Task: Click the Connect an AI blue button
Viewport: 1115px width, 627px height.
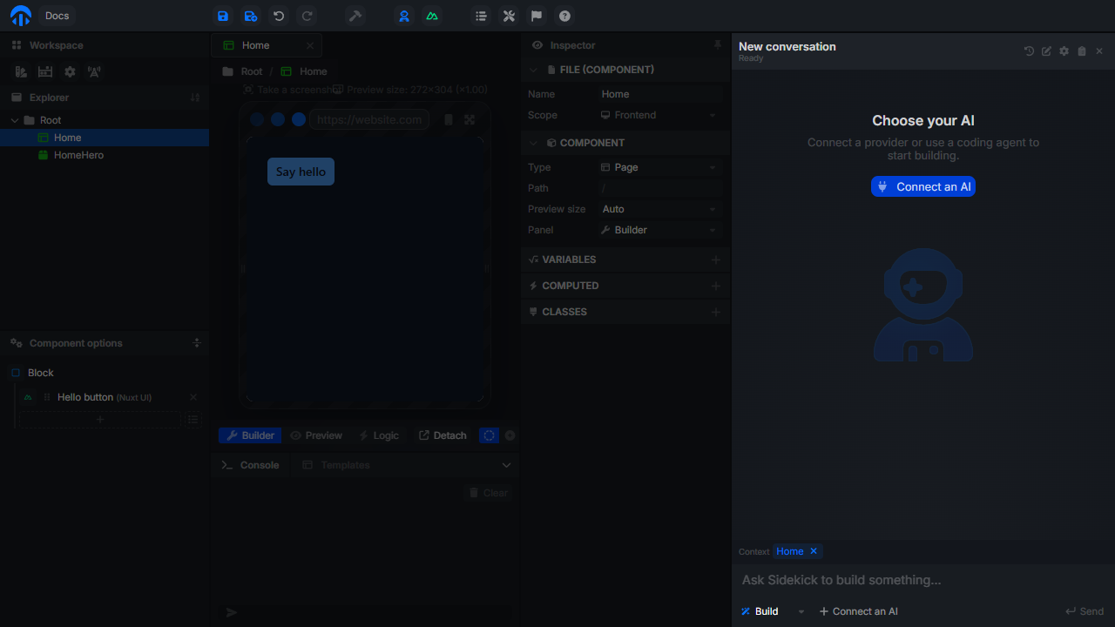Action: click(923, 186)
